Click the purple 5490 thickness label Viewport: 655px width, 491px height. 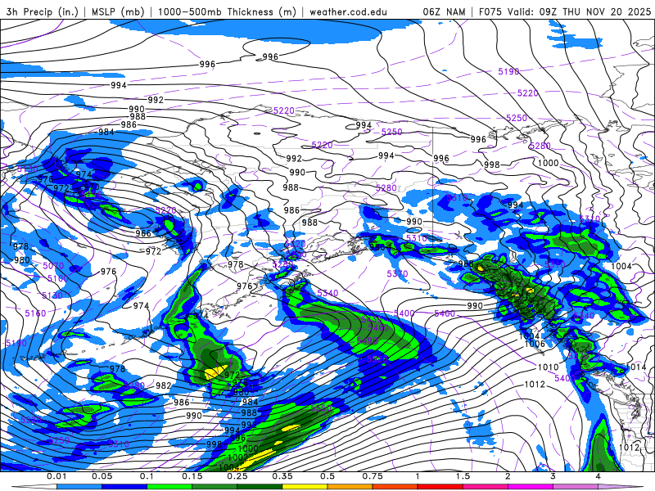click(368, 340)
